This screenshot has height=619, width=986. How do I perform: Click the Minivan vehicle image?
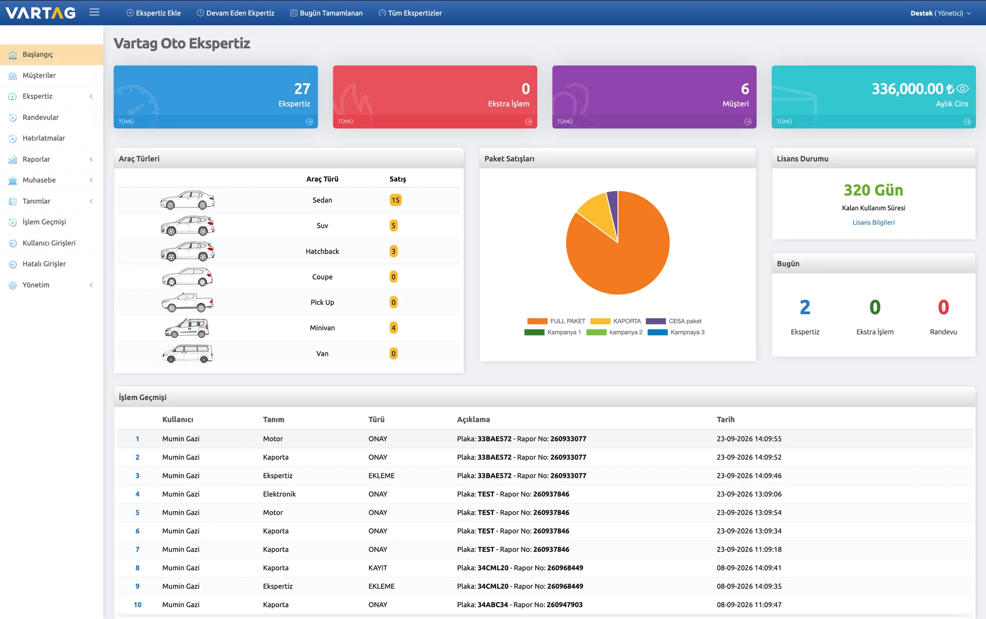tap(187, 328)
